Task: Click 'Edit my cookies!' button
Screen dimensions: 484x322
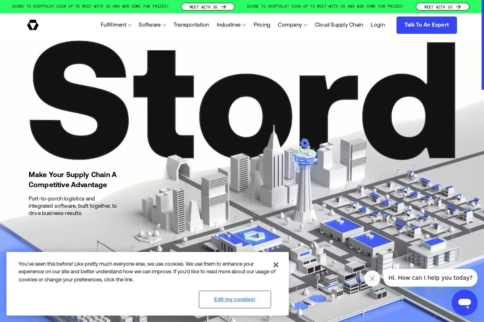Action: [235, 299]
